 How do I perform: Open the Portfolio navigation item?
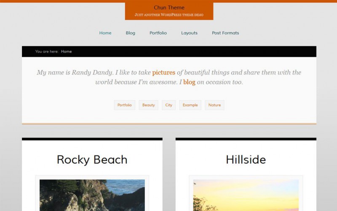coord(158,33)
